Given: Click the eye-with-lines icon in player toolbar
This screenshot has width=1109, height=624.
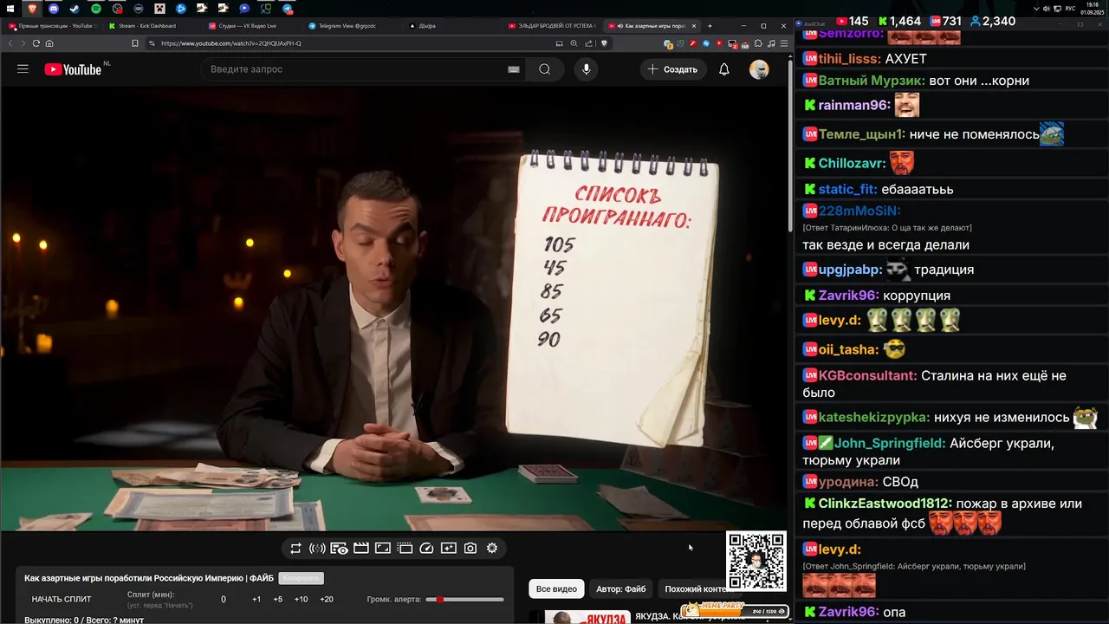Looking at the screenshot, I should tap(339, 548).
